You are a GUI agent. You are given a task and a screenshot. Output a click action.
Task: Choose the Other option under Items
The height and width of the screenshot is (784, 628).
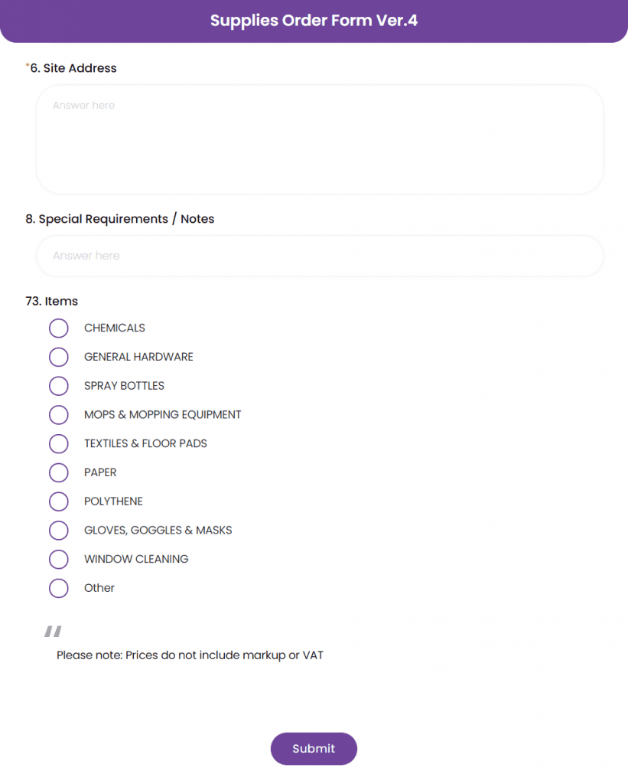click(x=59, y=588)
